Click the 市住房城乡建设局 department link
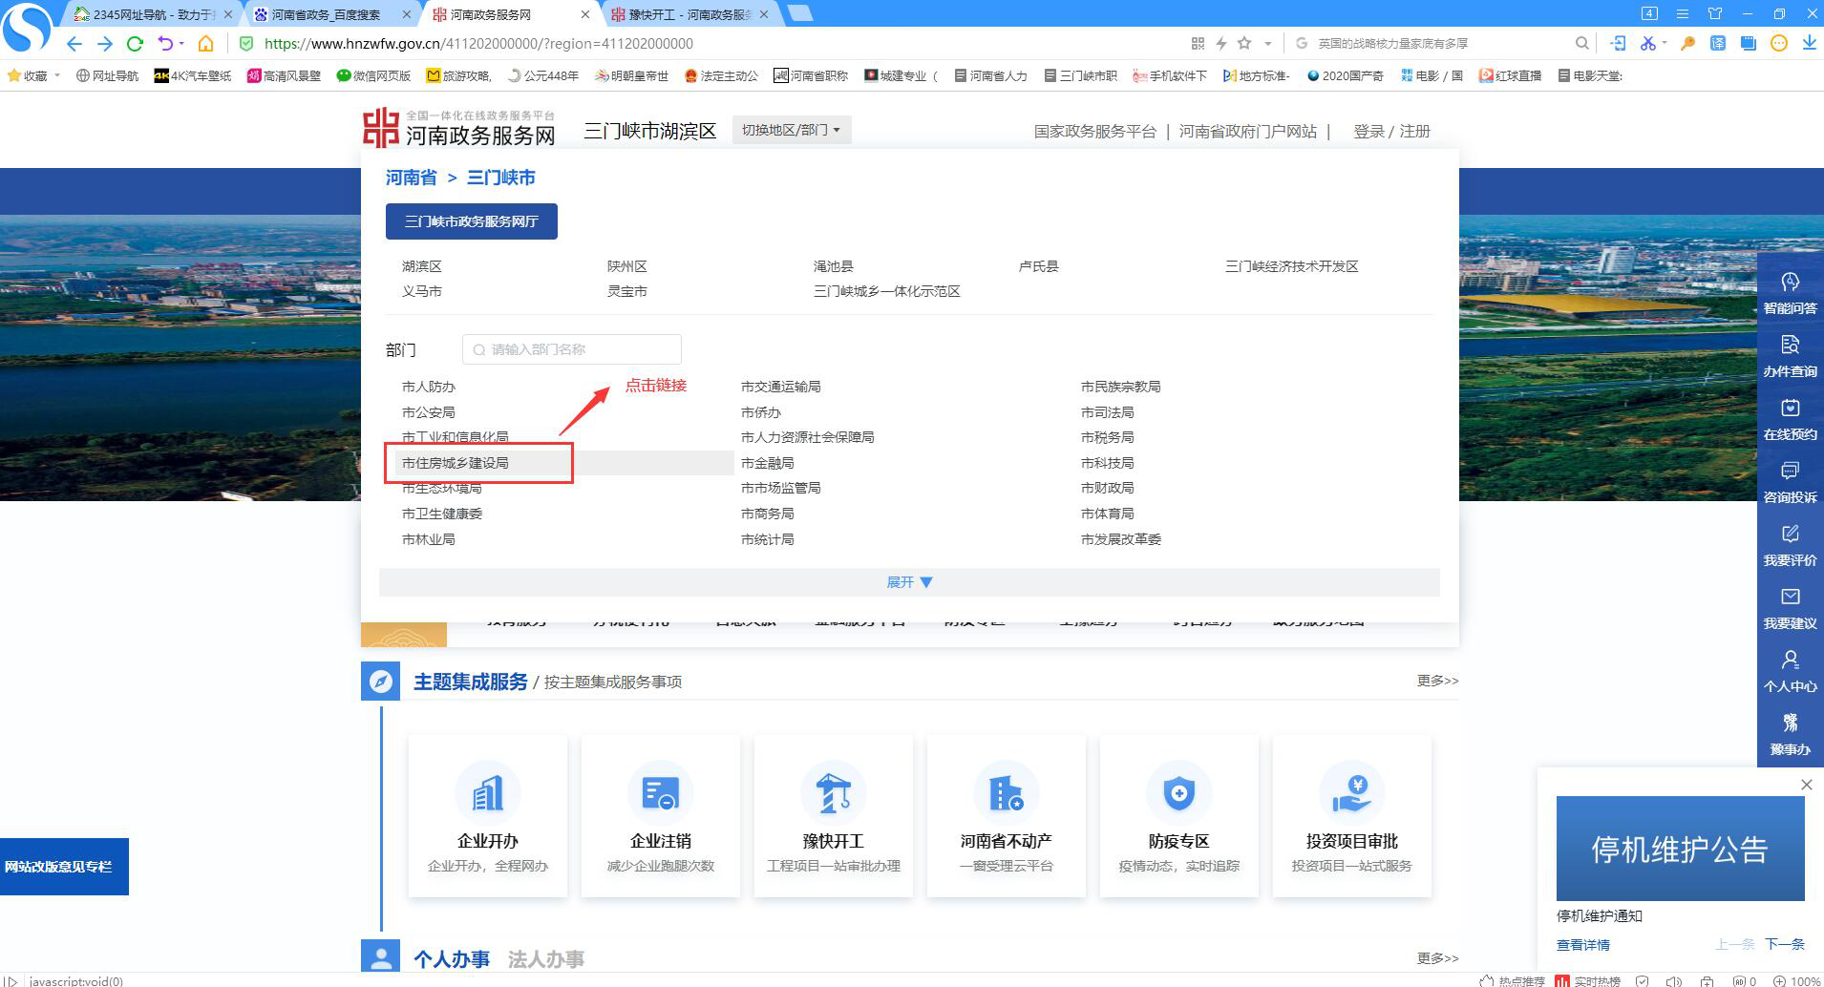Image resolution: width=1824 pixels, height=987 pixels. [454, 462]
